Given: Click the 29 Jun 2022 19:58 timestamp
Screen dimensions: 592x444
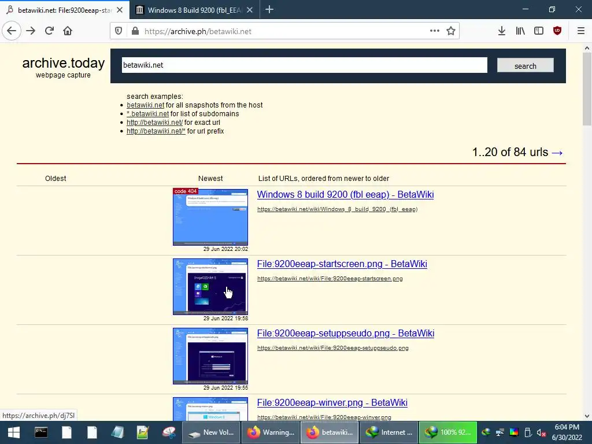Looking at the screenshot, I should [x=226, y=319].
